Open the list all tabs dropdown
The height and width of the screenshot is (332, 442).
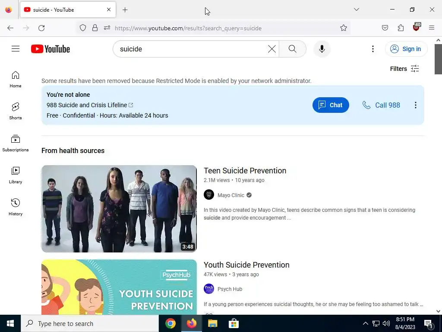point(356,10)
